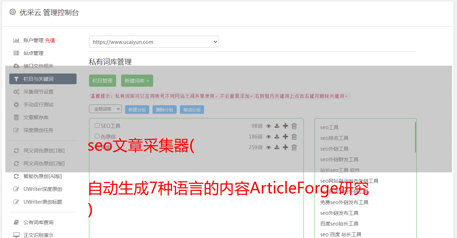Add keywords to the 259词 list

tap(285, 147)
